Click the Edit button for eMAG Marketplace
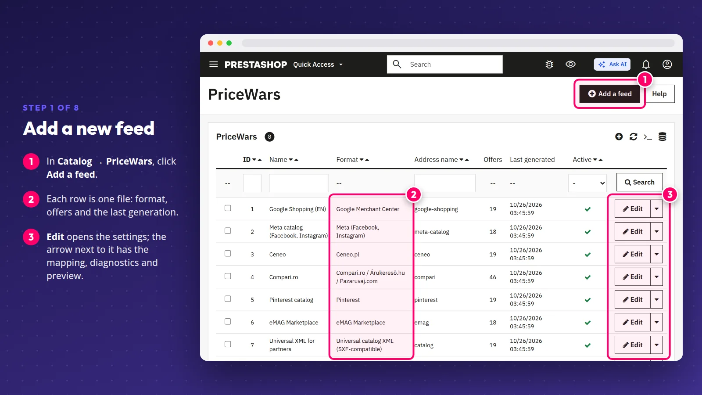 633,322
